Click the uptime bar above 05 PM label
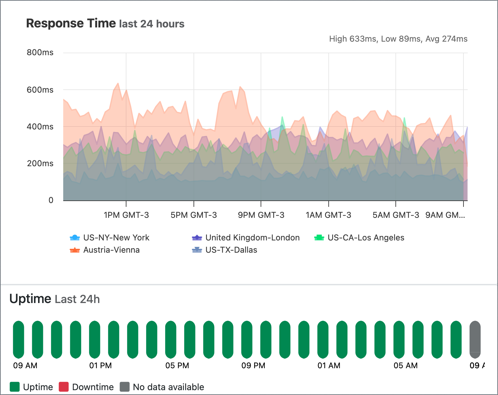 coord(171,340)
